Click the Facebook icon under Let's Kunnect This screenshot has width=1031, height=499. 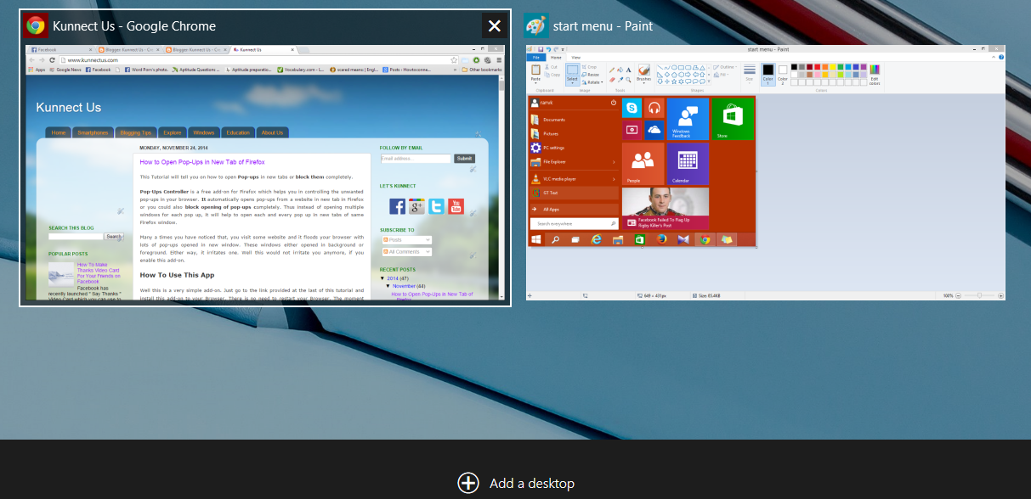[398, 207]
